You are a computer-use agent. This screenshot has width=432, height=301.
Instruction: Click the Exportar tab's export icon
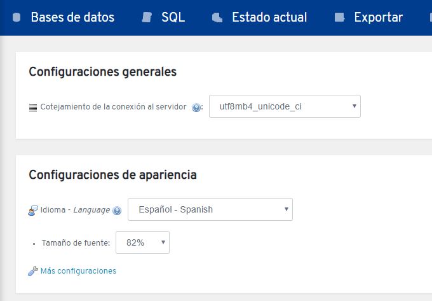point(340,18)
